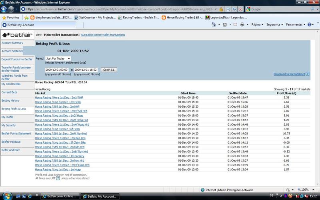Open Betfair Points Statement in sidebar
The image size is (320, 200).
coord(16,134)
